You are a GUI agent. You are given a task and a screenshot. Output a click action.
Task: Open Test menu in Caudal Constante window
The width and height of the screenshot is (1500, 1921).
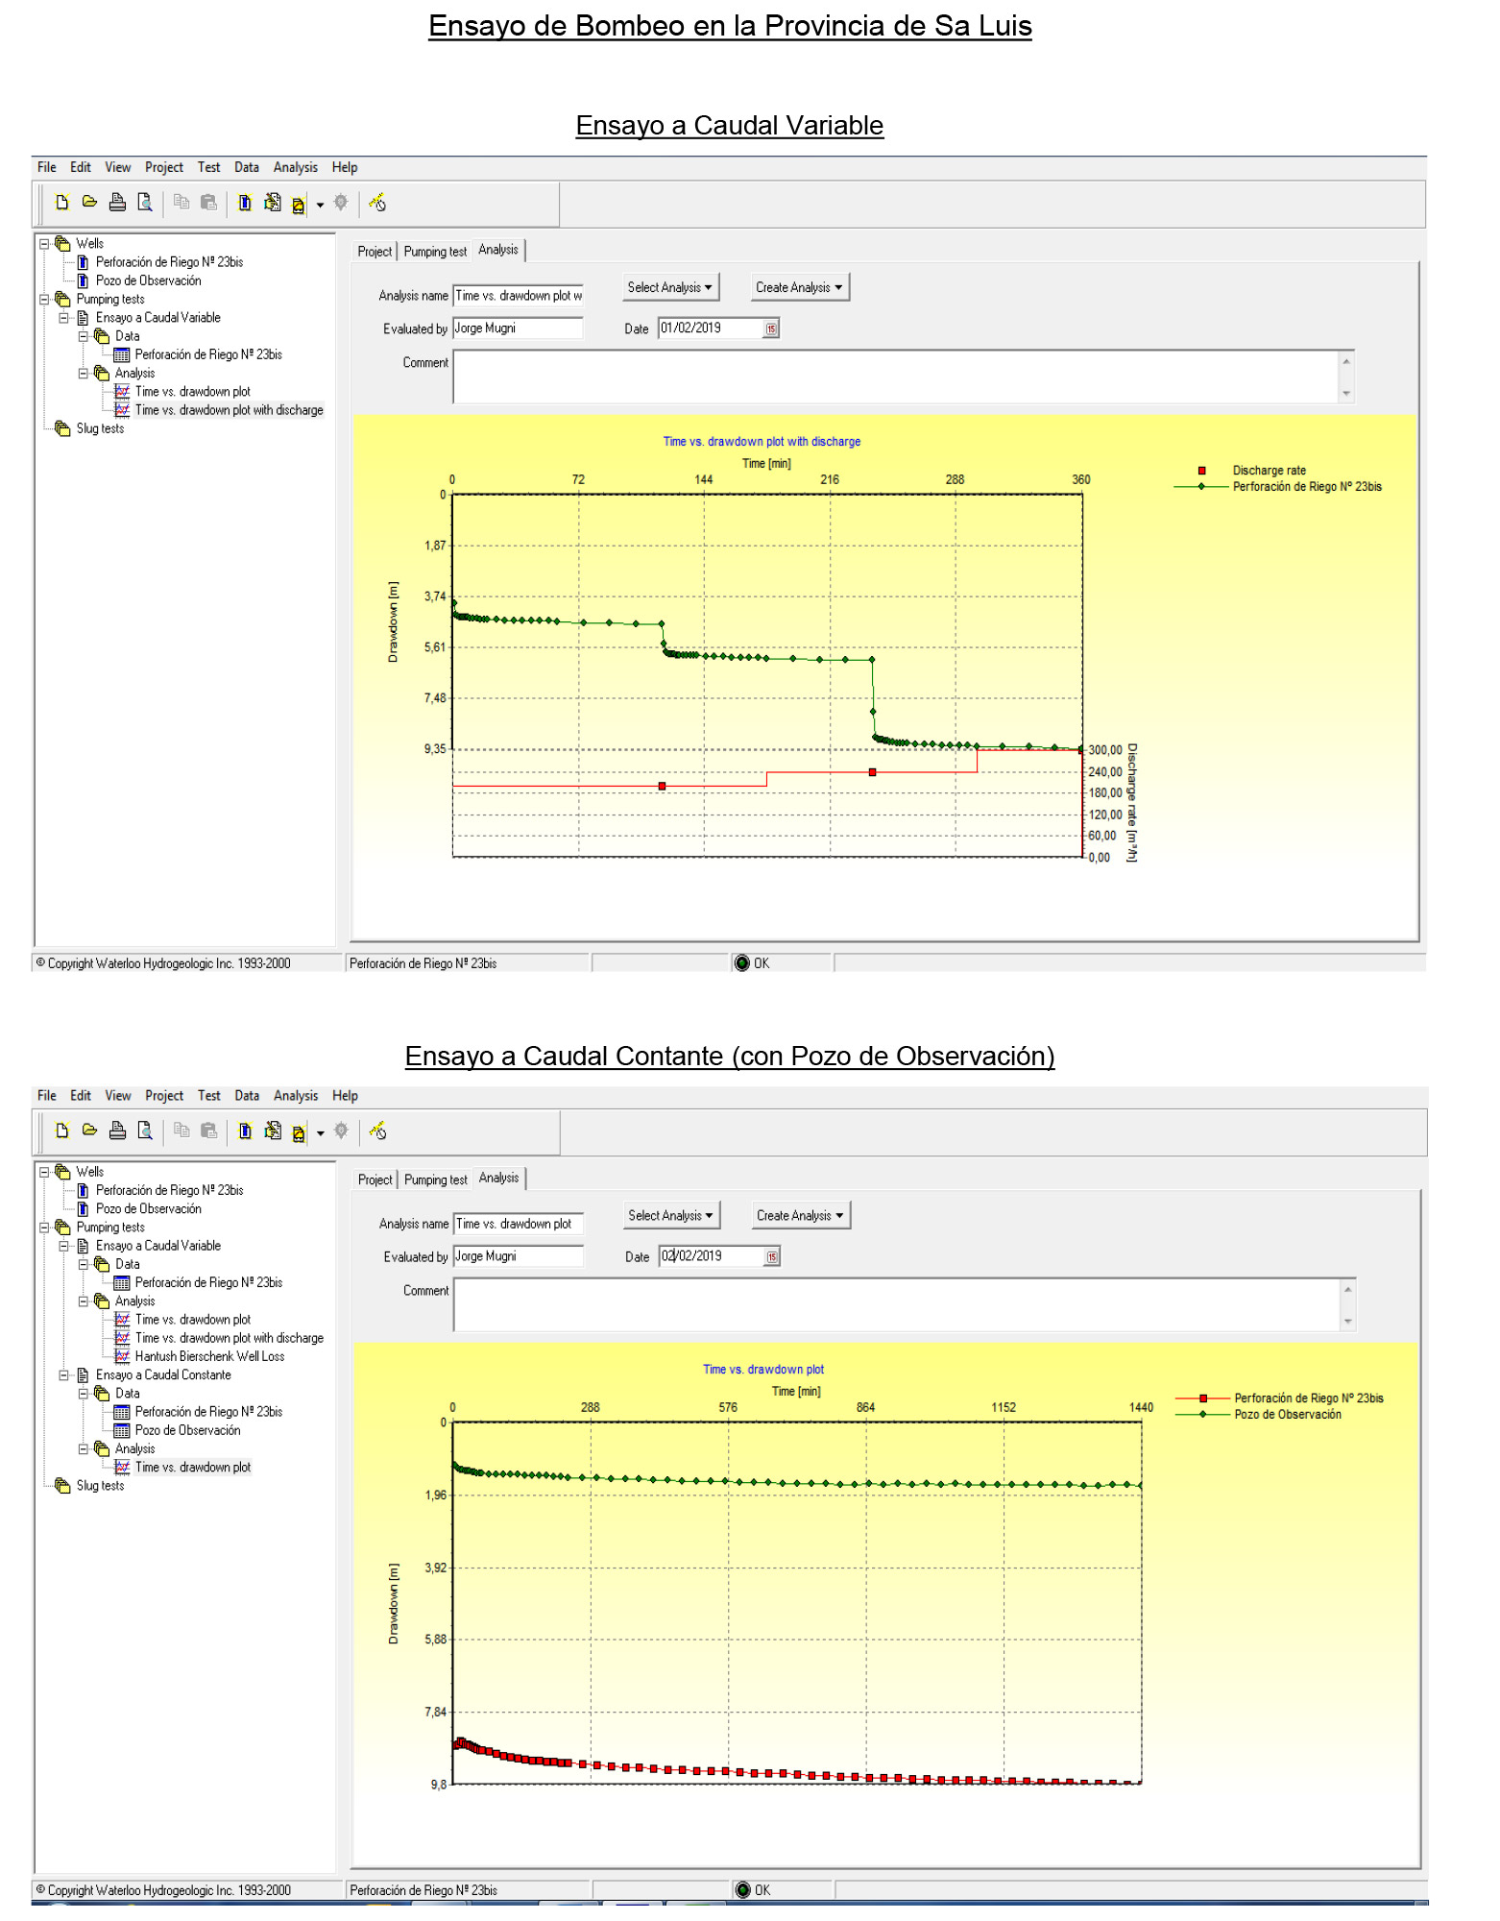point(208,1095)
